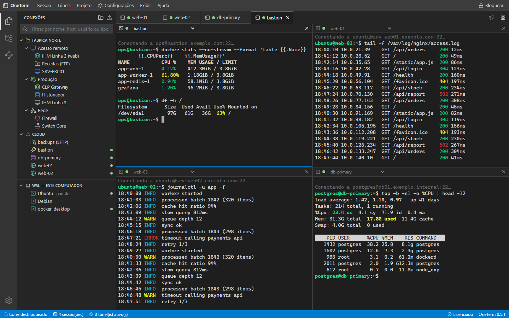Open the file transfer panel icon
The height and width of the screenshot is (318, 509).
tap(9, 38)
